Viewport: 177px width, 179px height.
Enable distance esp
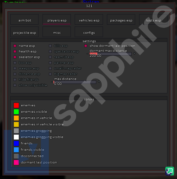click(x=15, y=74)
